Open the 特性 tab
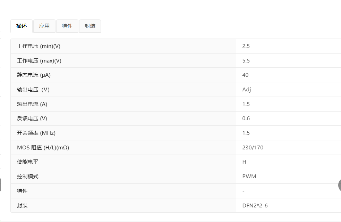 pyautogui.click(x=67, y=26)
